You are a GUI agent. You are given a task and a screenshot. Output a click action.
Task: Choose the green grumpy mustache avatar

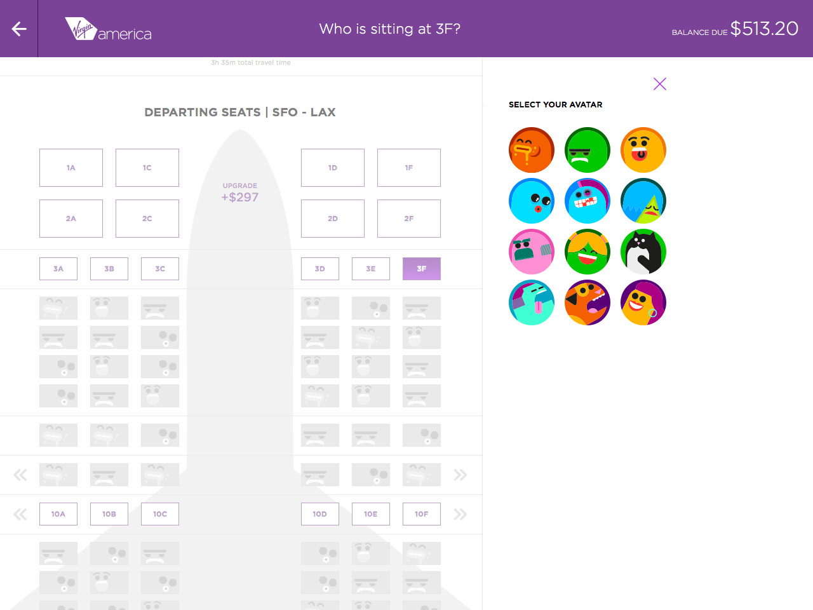coord(588,150)
